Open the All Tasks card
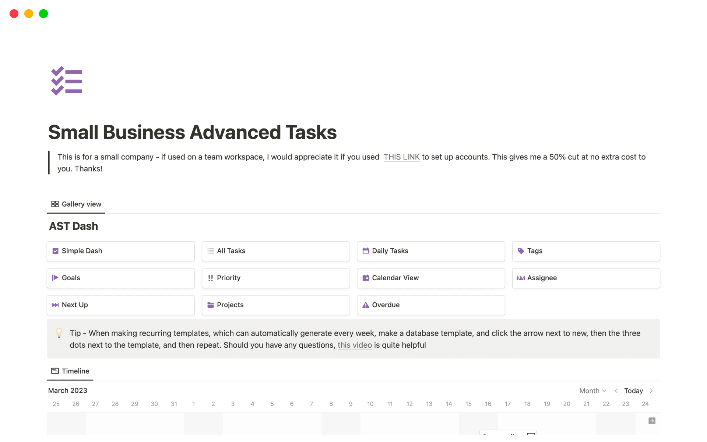 tap(276, 251)
